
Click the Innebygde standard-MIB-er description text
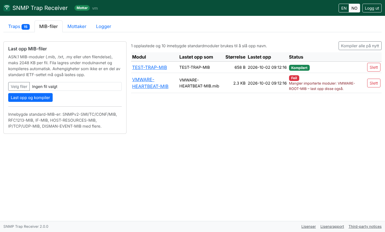click(63, 120)
